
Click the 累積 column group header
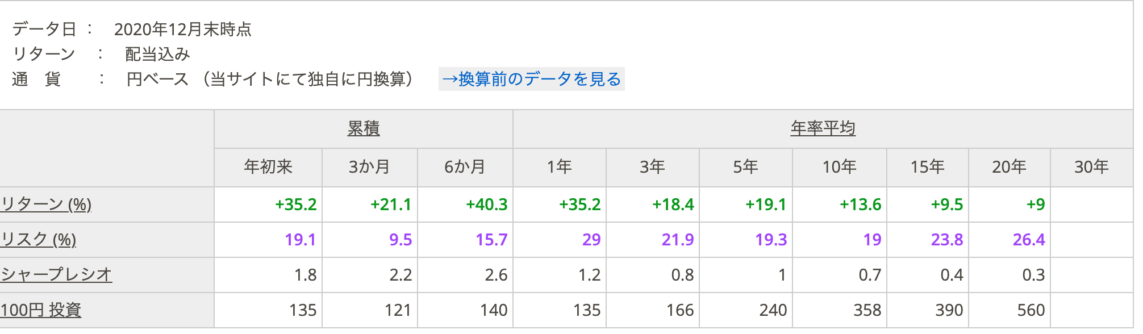(x=364, y=129)
